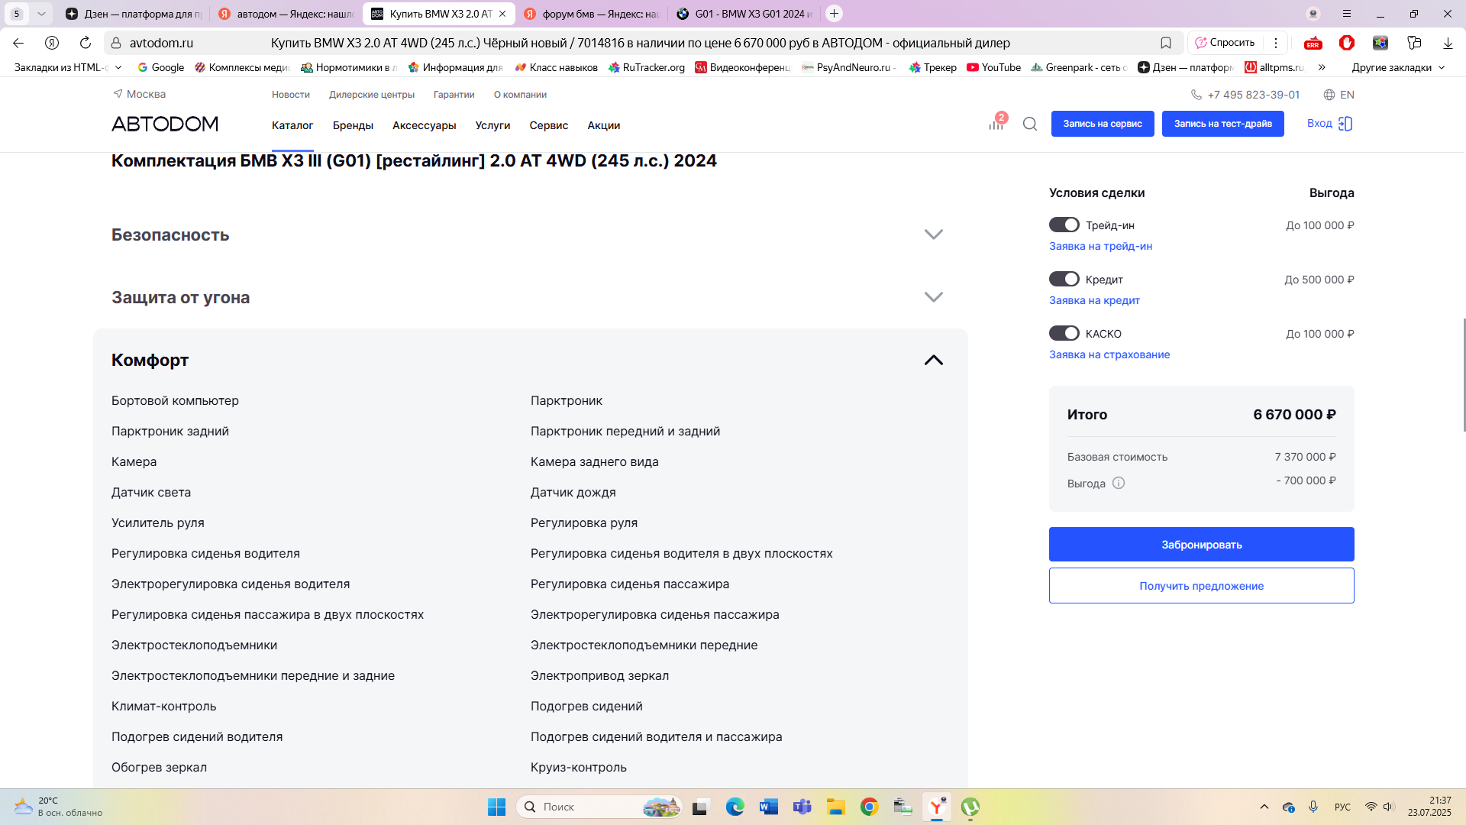
Task: Expand the Защита от угона section chevron
Action: (934, 297)
